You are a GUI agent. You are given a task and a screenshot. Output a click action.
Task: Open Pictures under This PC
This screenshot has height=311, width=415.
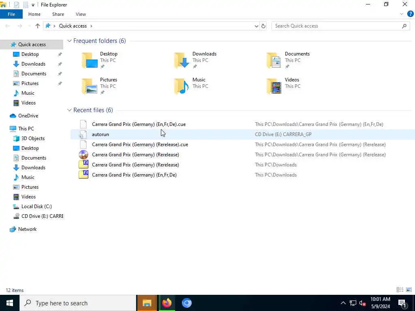click(30, 187)
